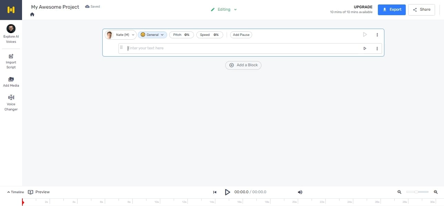Open block options three-dot menu
Viewport: 444px width, 206px height.
[x=377, y=35]
